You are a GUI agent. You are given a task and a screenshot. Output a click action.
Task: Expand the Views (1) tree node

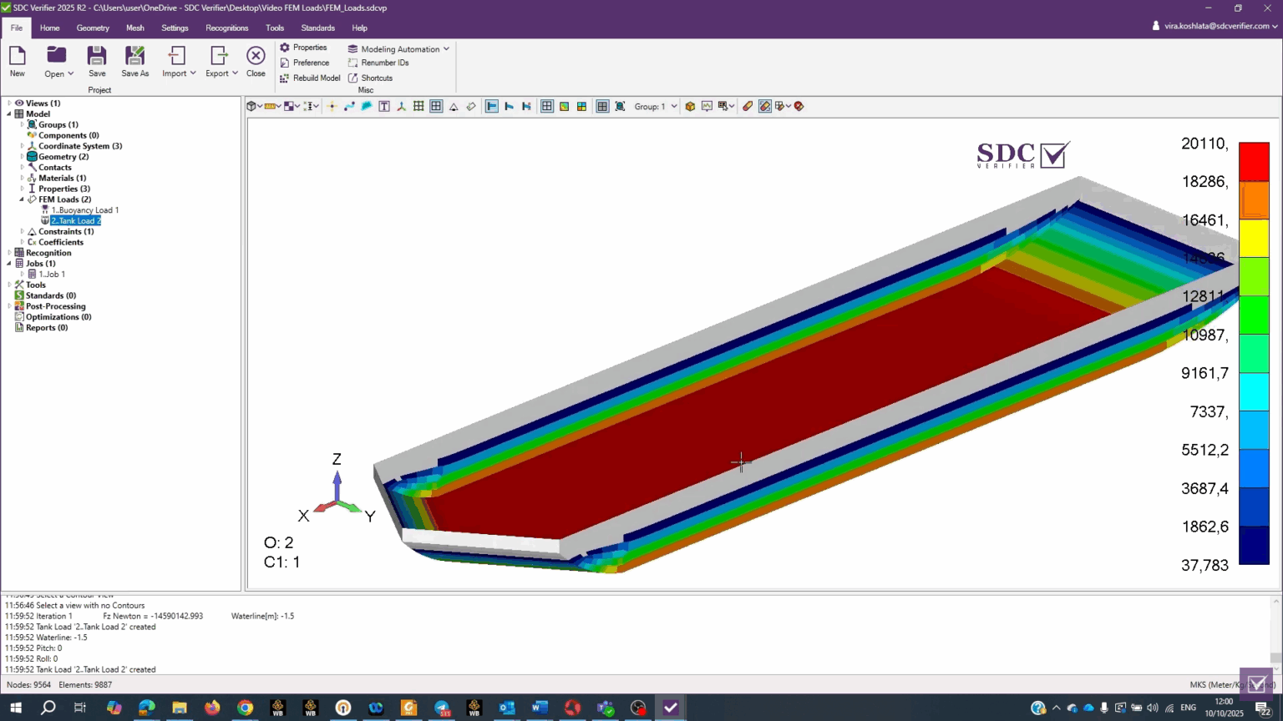[9, 103]
